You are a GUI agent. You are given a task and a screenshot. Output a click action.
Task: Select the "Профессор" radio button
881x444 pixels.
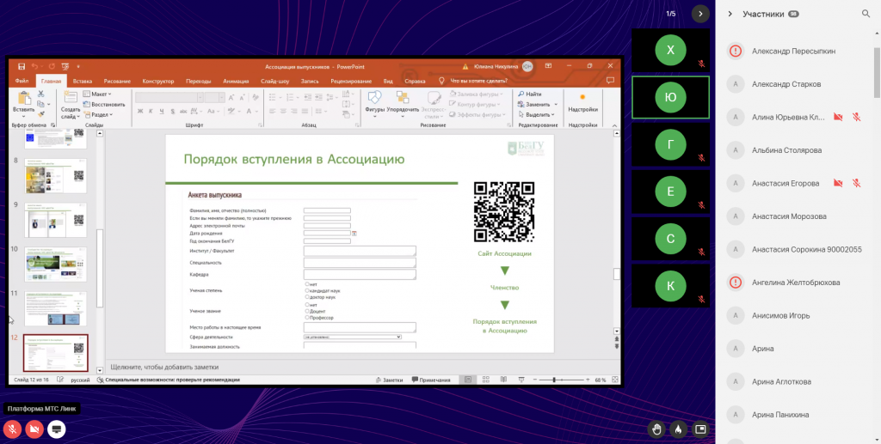[x=307, y=317]
